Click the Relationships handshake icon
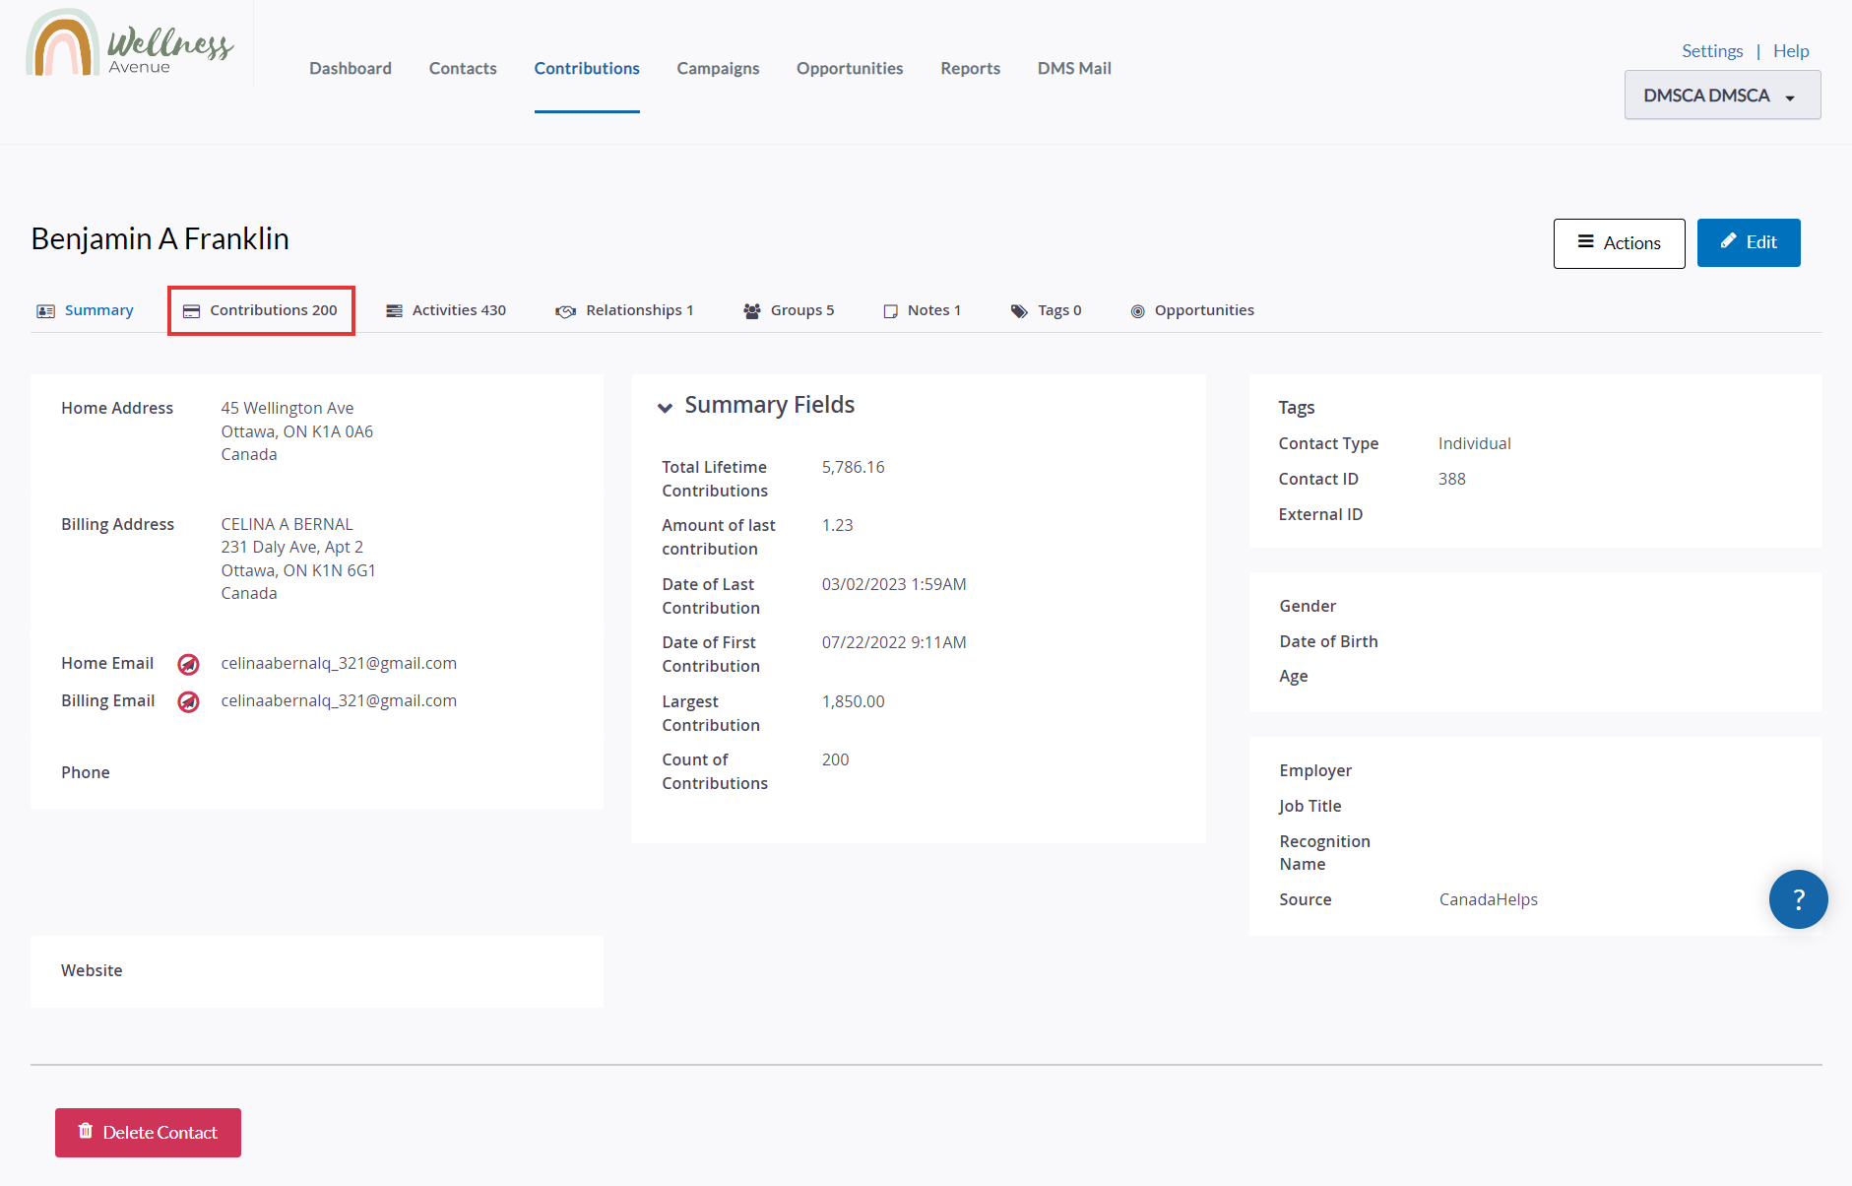1852x1186 pixels. tap(565, 311)
